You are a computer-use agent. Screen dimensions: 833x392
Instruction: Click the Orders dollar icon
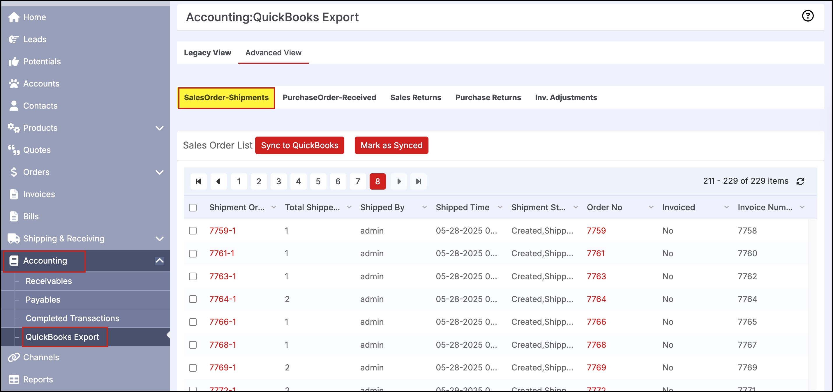pos(14,172)
